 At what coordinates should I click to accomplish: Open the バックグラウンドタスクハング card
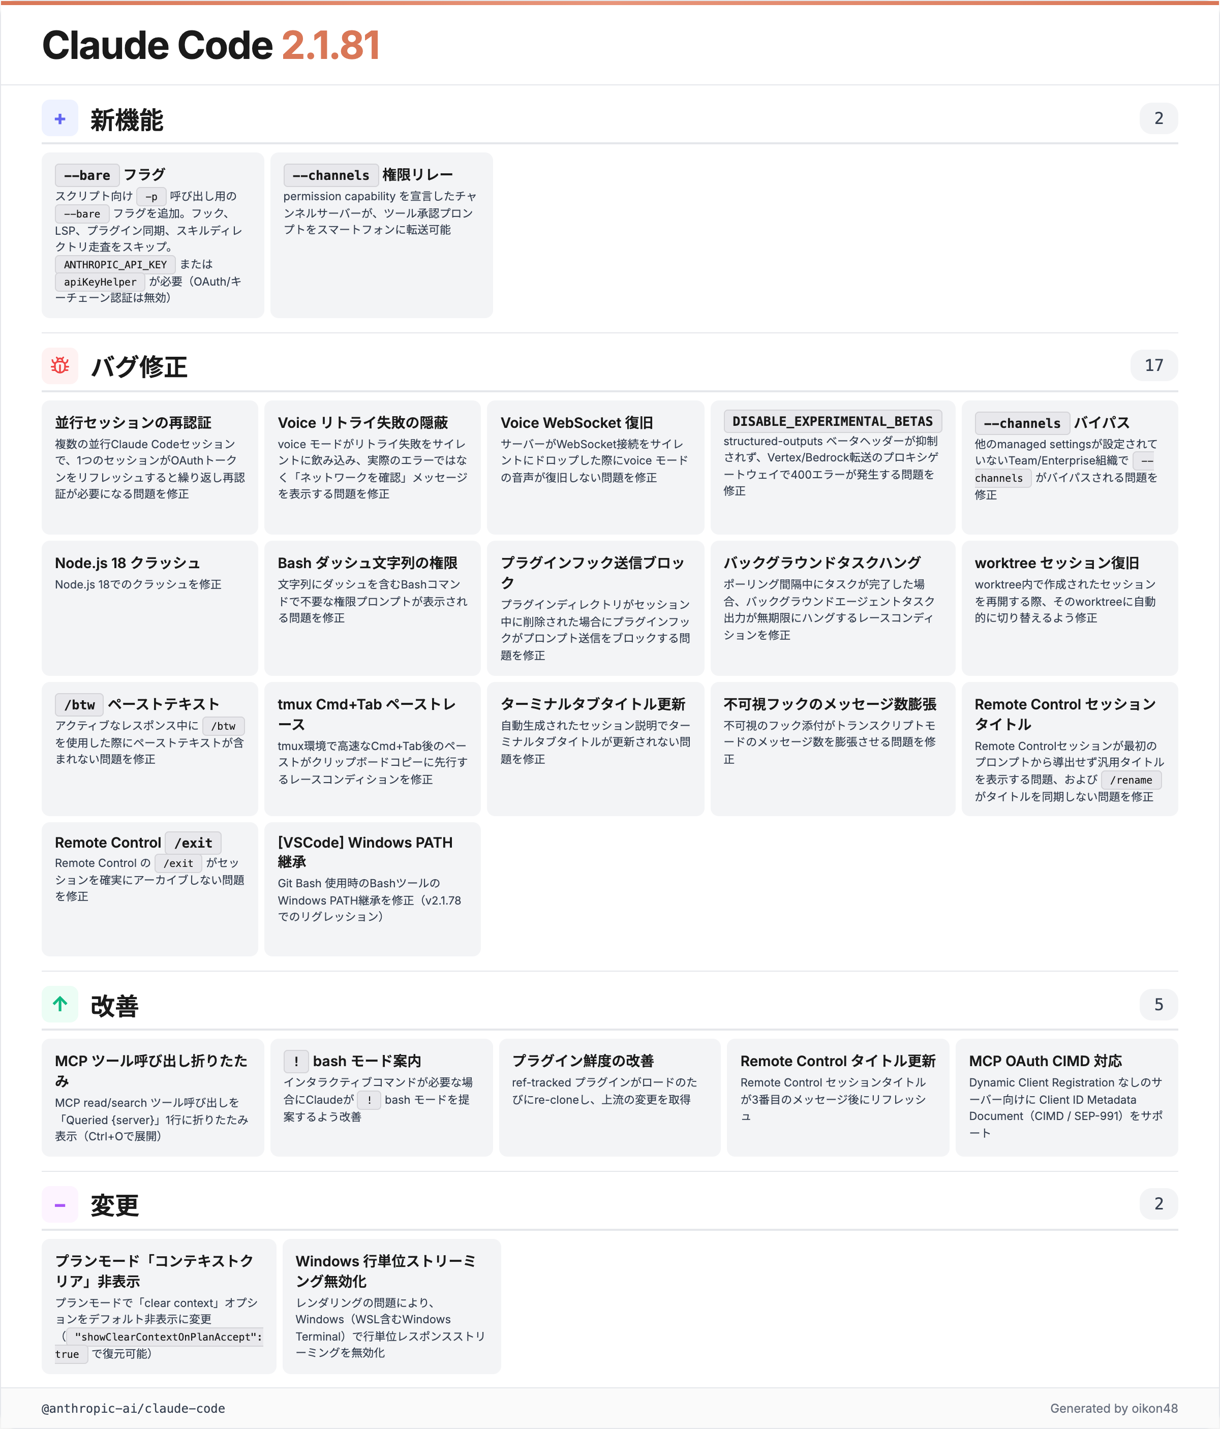click(833, 608)
